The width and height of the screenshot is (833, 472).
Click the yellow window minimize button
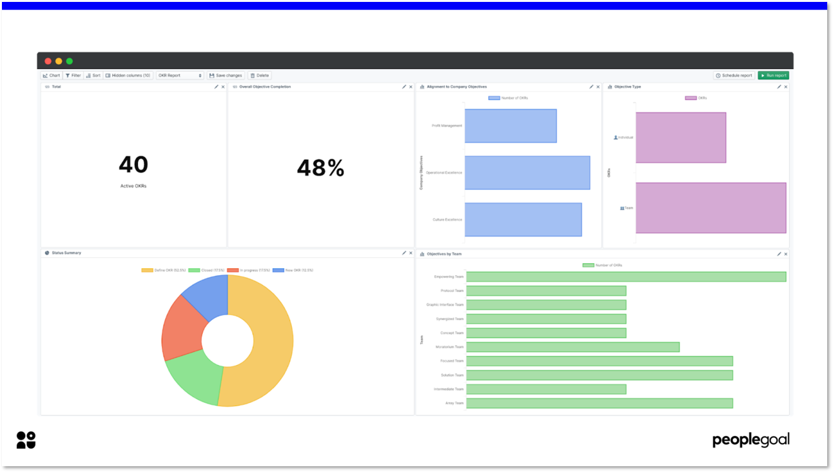tap(59, 61)
